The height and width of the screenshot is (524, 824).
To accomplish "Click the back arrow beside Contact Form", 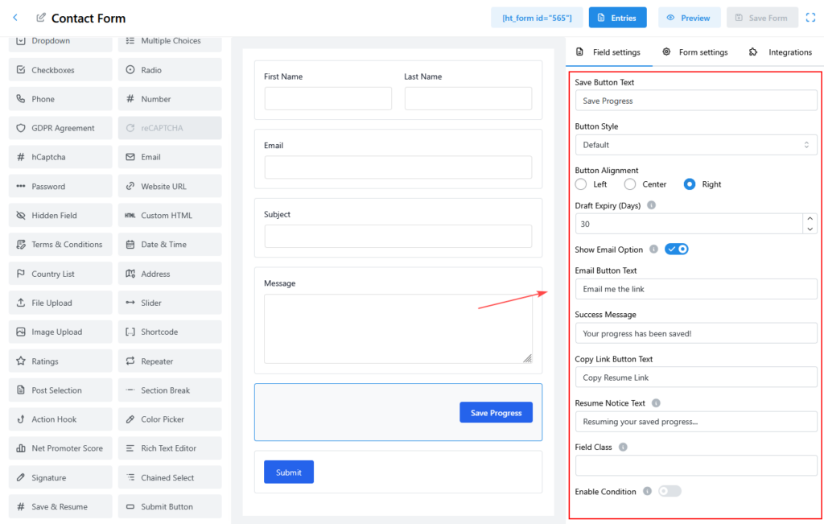I will pos(15,18).
